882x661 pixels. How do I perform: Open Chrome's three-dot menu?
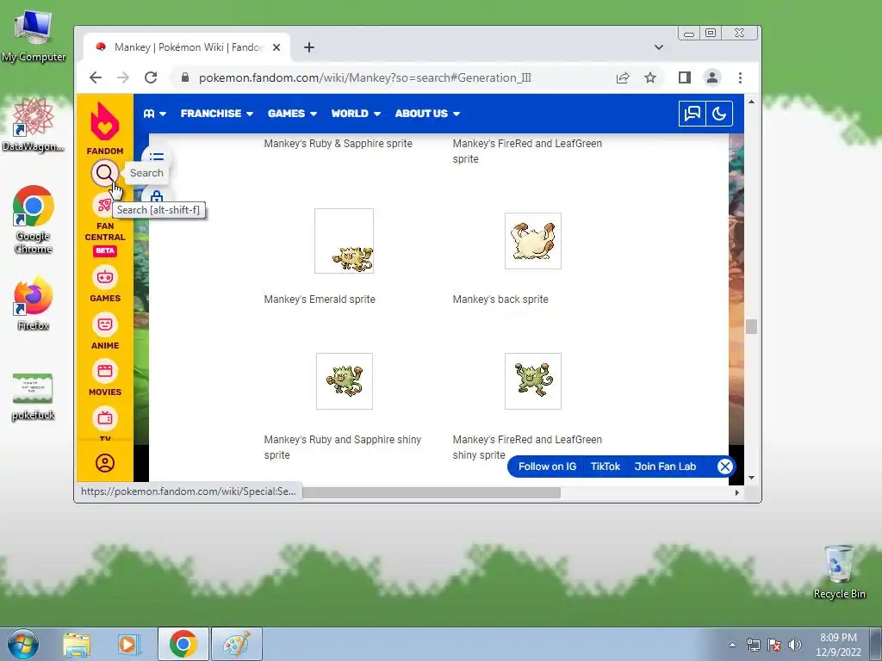[740, 77]
